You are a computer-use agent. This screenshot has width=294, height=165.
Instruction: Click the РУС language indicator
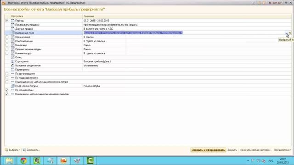[x=271, y=161]
